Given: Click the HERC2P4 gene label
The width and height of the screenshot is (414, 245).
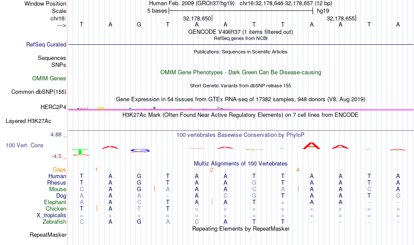Looking at the screenshot, I should tap(53, 107).
